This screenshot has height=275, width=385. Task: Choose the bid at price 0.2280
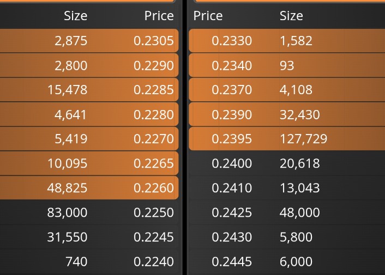click(89, 114)
